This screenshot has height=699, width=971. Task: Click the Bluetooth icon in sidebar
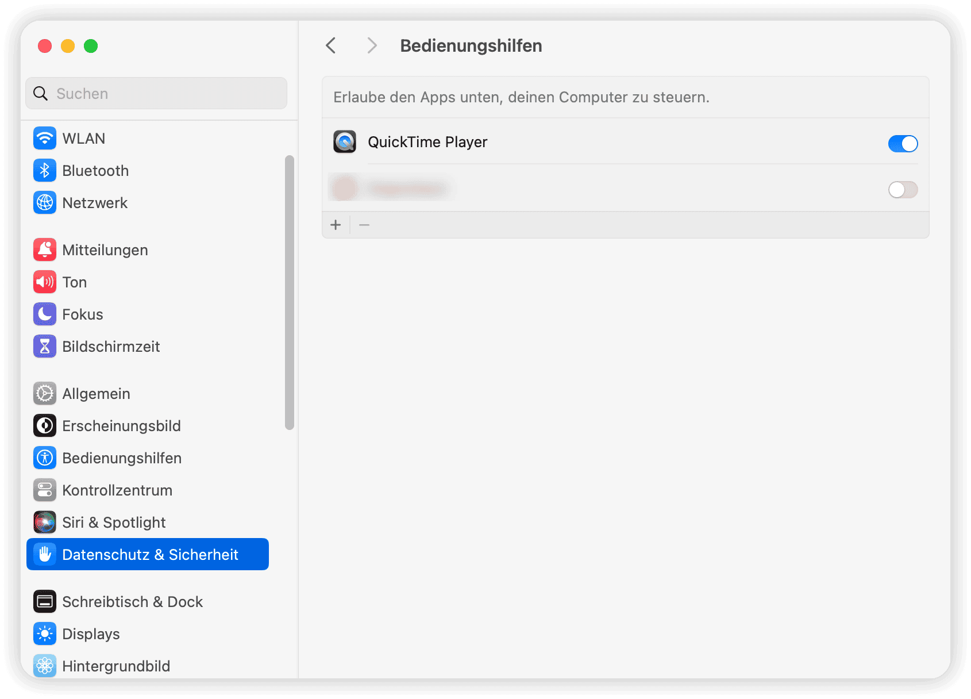tap(45, 170)
